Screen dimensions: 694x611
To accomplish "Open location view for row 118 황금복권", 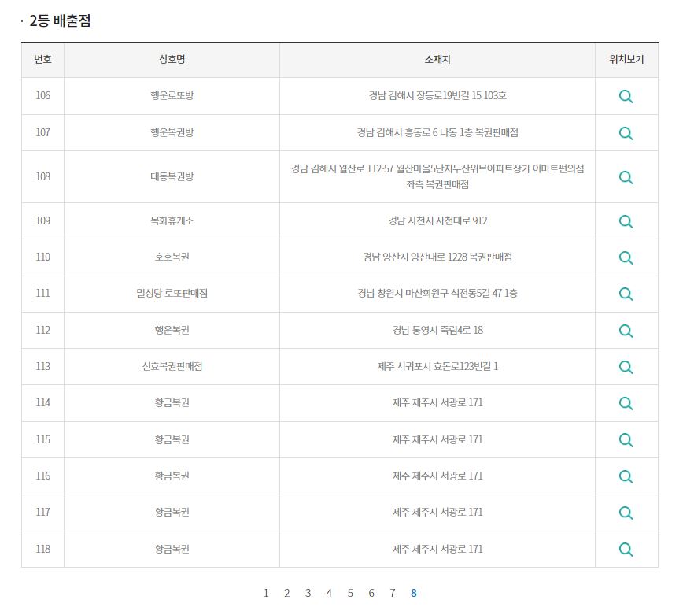I will [626, 549].
